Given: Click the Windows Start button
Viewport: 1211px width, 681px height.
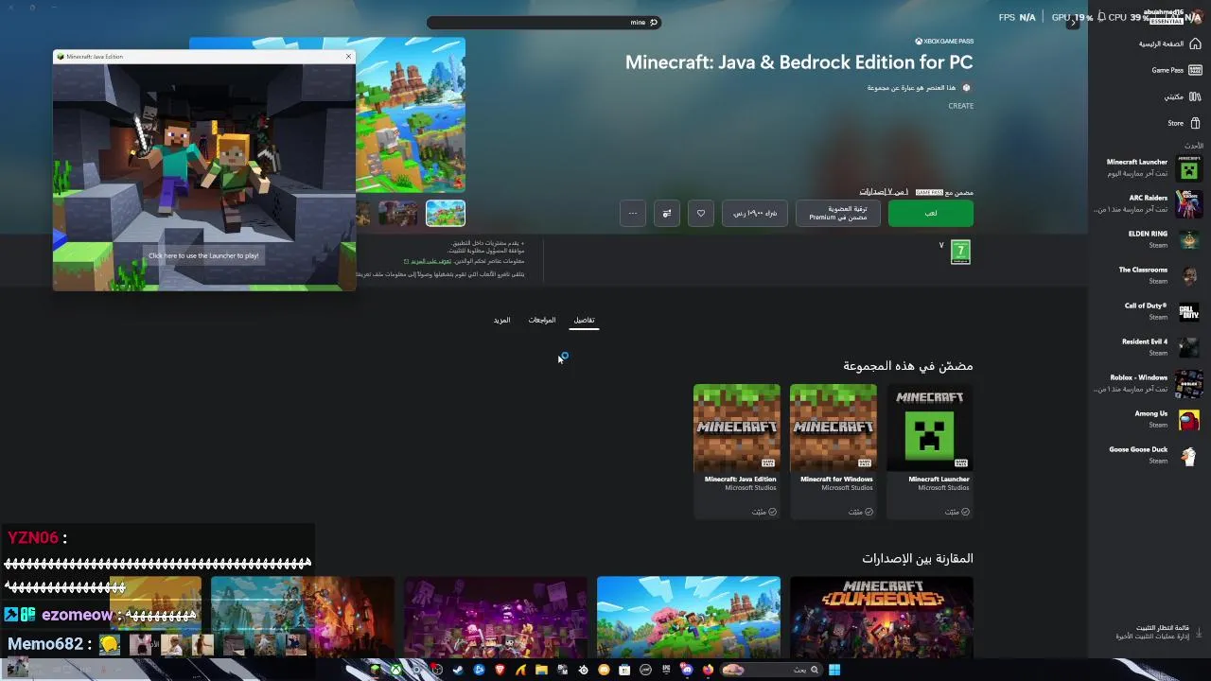Looking at the screenshot, I should tap(834, 670).
